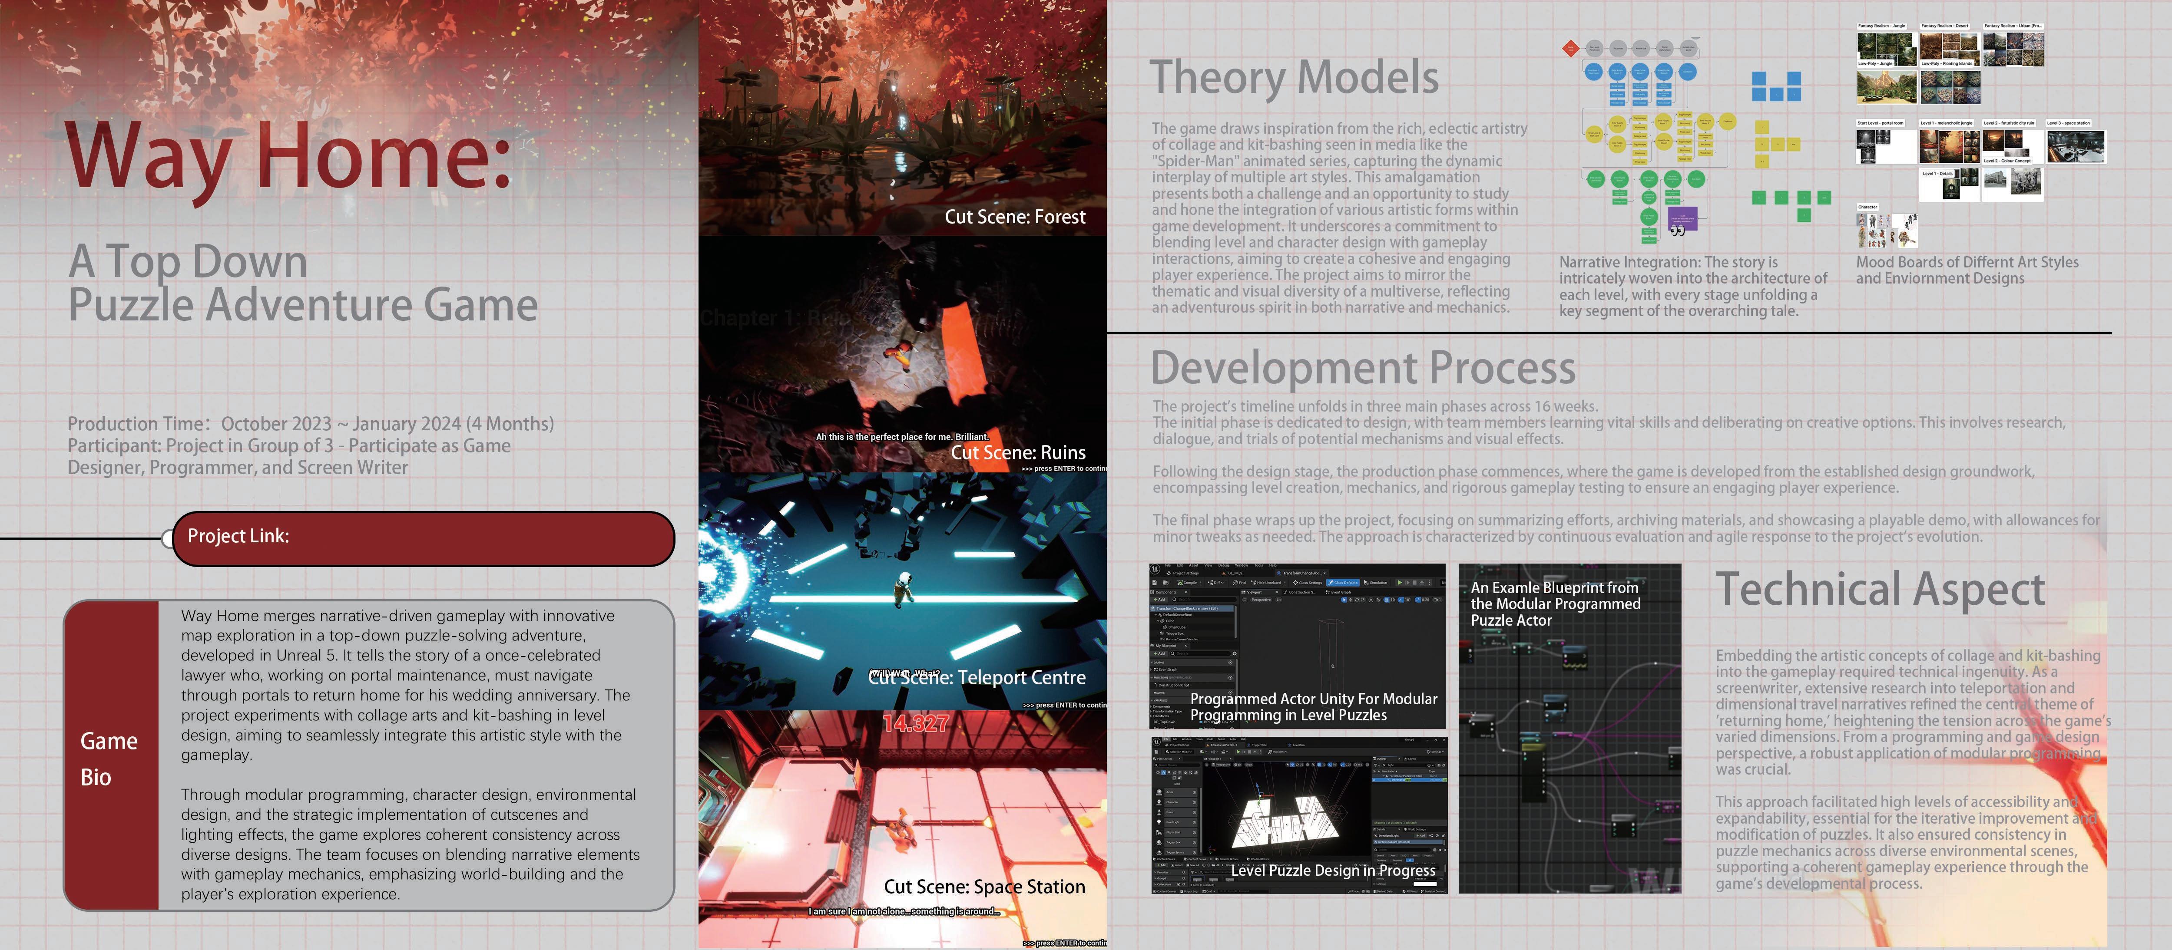The image size is (2172, 950).
Task: Click the Compile button in Blueprint editor
Action: pos(1187,583)
